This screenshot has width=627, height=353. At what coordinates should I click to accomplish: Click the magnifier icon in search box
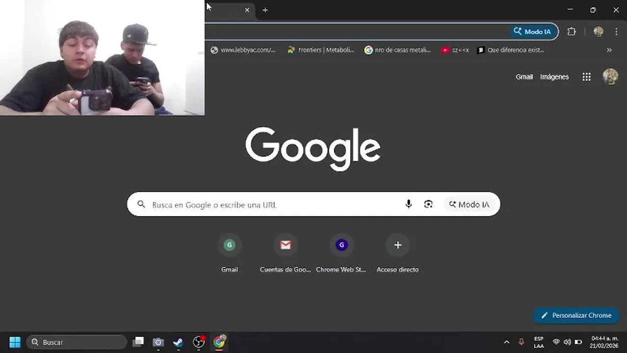pyautogui.click(x=141, y=204)
